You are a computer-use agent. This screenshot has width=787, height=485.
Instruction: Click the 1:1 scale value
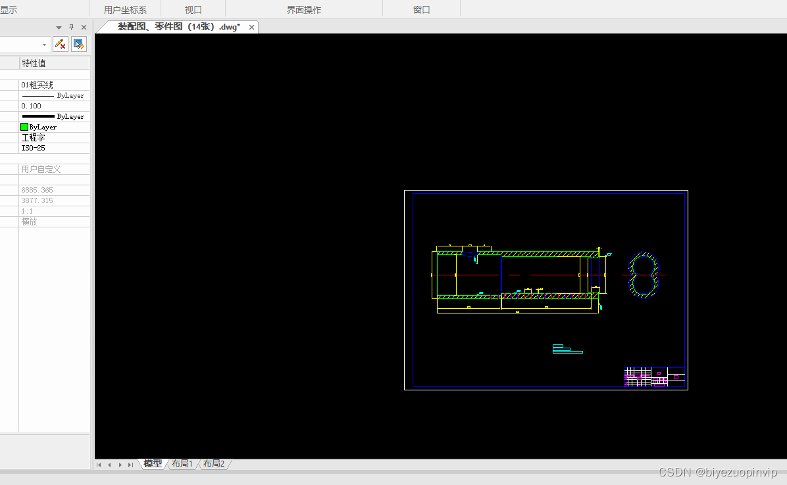(x=54, y=212)
